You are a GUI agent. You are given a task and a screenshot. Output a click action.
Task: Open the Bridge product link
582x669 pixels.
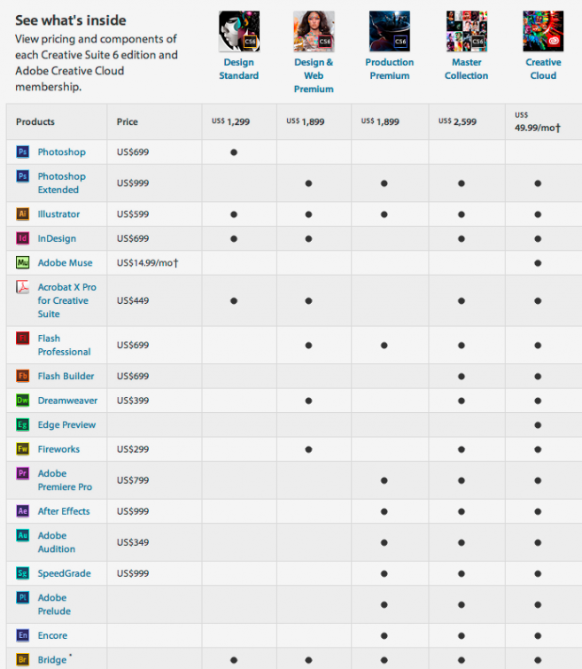click(x=52, y=659)
